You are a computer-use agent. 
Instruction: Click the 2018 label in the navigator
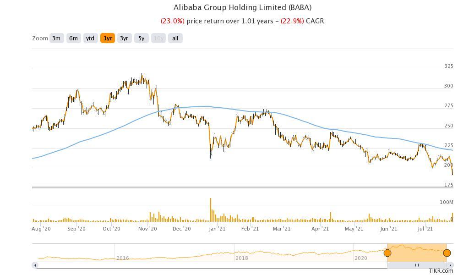[241, 258]
